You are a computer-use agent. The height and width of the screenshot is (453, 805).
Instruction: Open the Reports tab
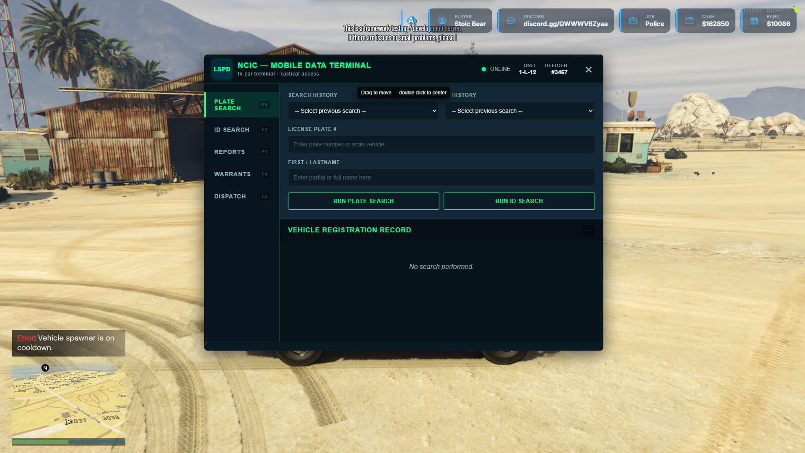242,152
